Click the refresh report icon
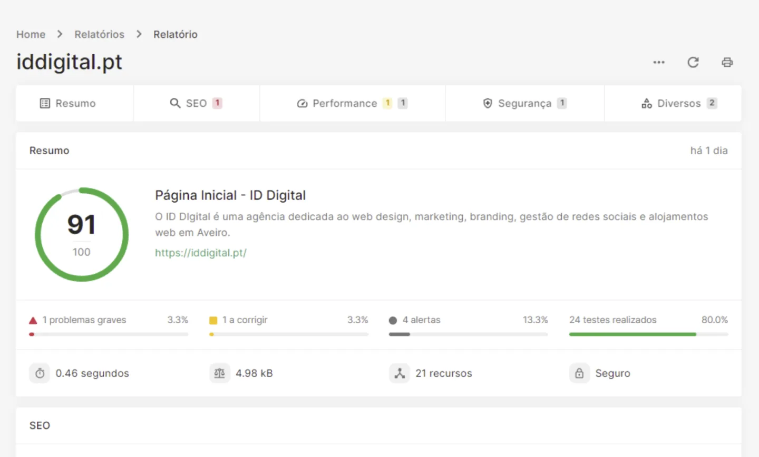 click(693, 62)
